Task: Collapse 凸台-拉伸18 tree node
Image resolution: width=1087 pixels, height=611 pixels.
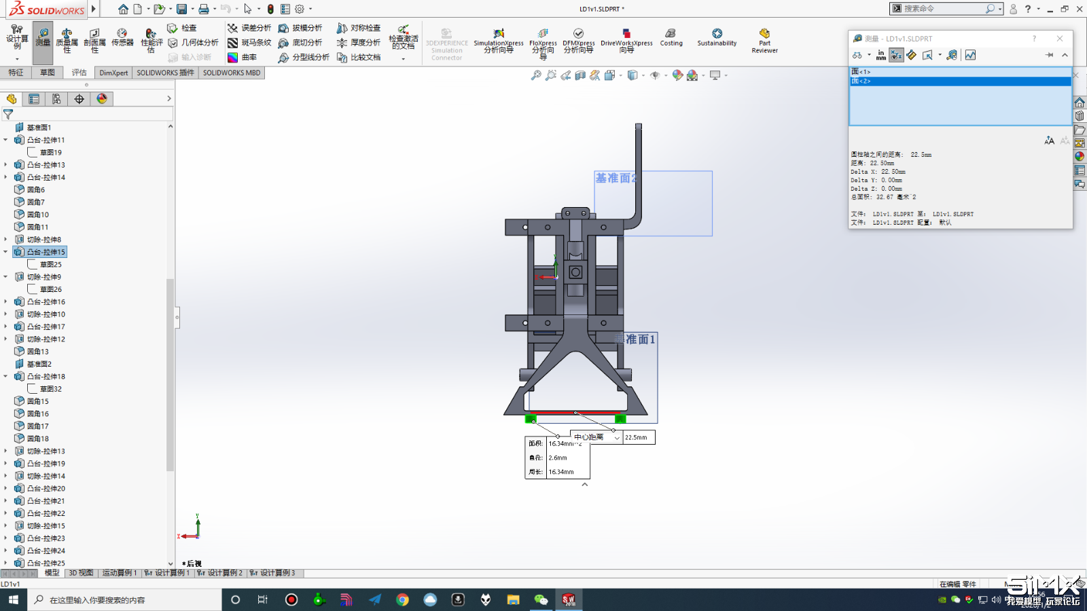Action: point(5,376)
